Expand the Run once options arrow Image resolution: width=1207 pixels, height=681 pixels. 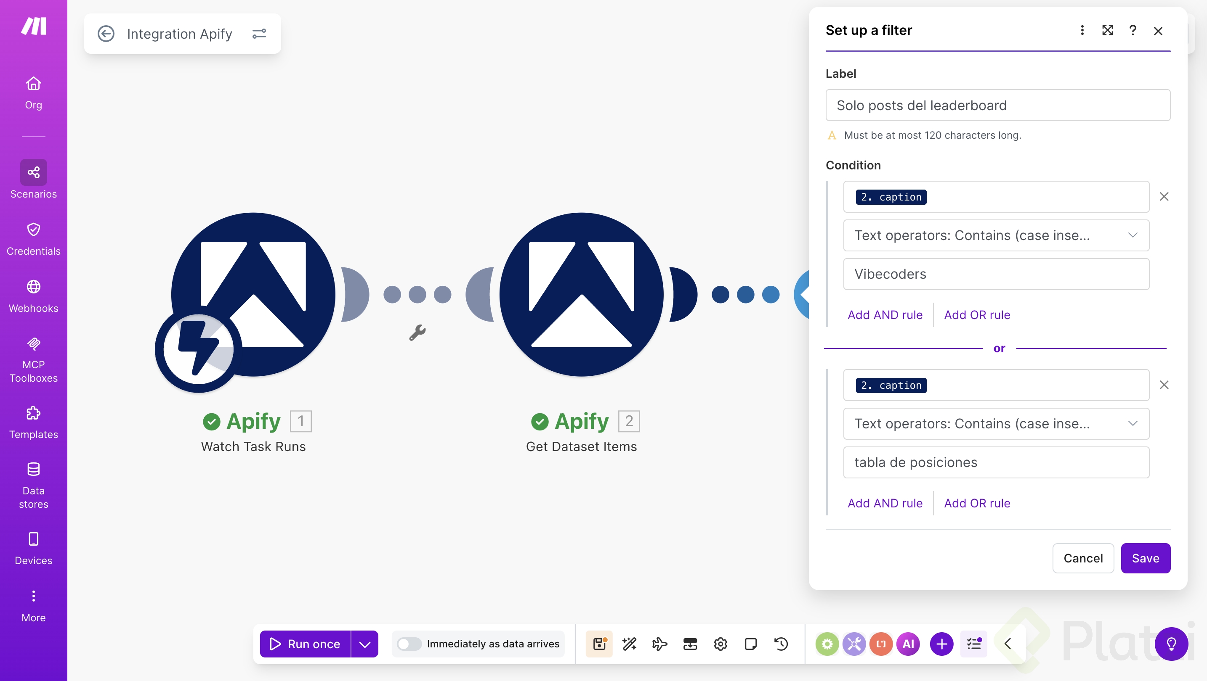pos(364,644)
